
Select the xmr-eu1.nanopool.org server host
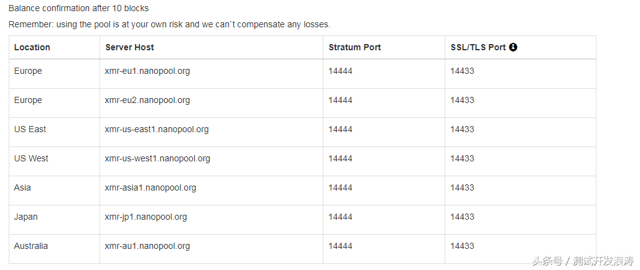(x=147, y=71)
